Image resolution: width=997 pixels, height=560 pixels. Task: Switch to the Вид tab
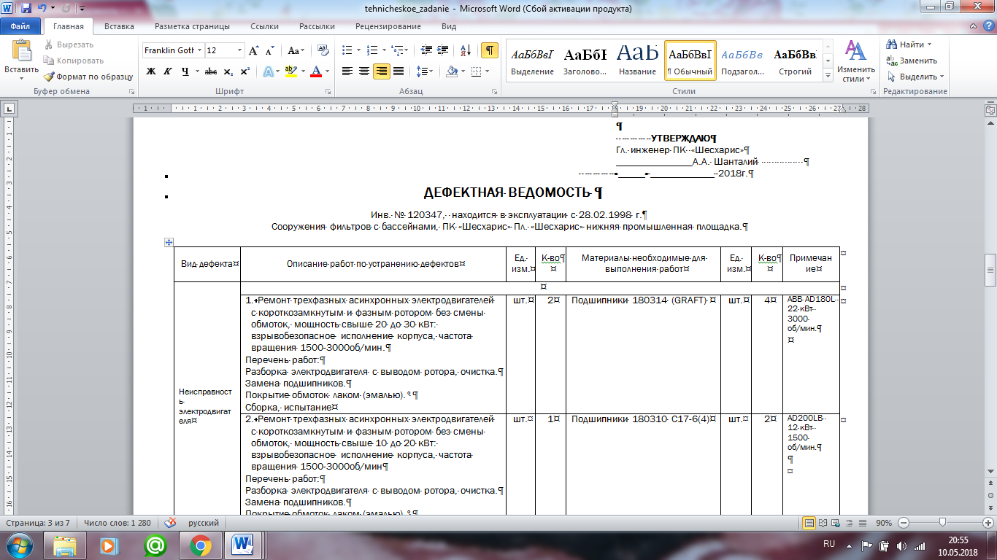[449, 26]
